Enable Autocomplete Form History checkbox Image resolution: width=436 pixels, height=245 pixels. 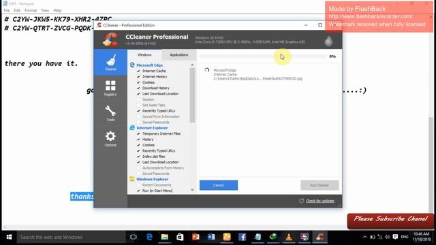click(138, 168)
